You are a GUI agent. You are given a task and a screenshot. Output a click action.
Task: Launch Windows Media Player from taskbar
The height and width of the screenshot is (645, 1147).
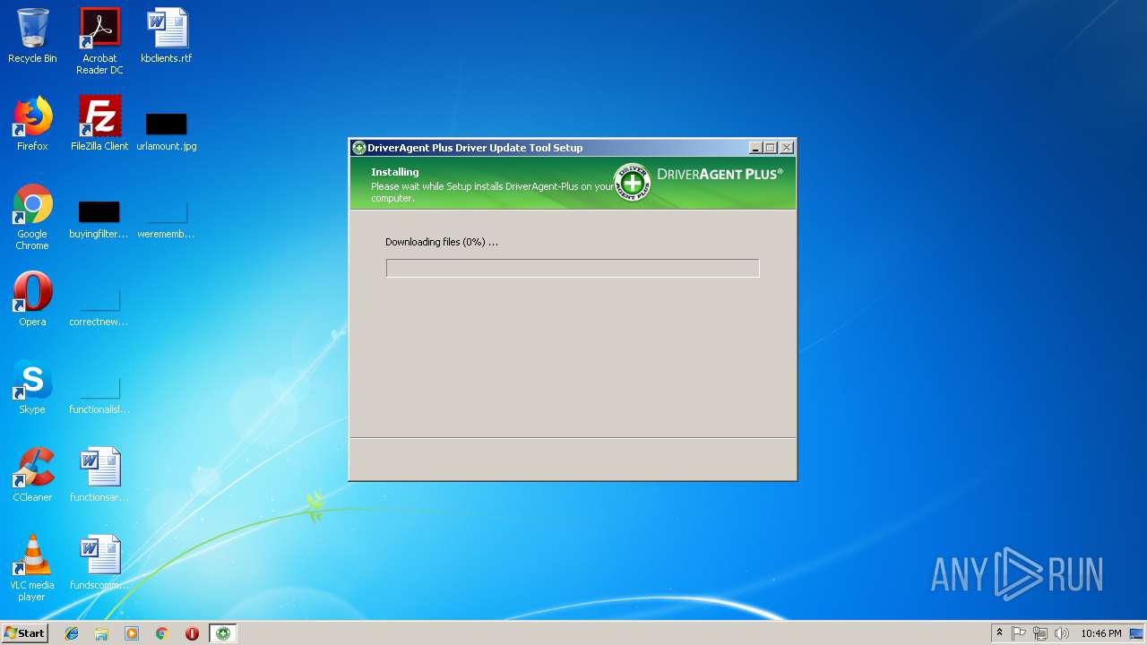pos(132,633)
